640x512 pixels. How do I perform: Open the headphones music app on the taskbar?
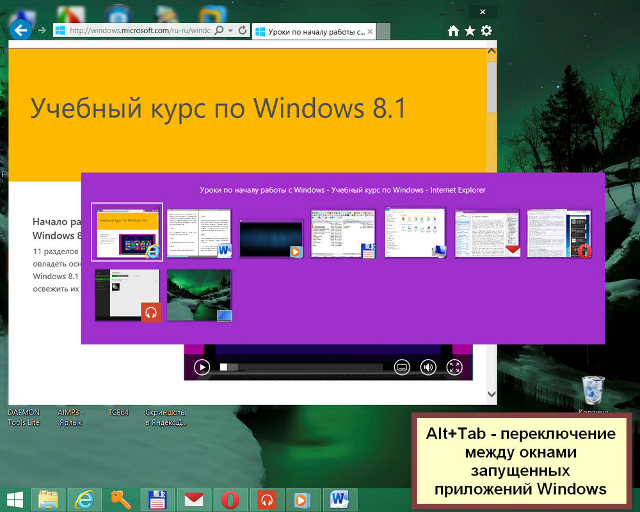click(267, 500)
